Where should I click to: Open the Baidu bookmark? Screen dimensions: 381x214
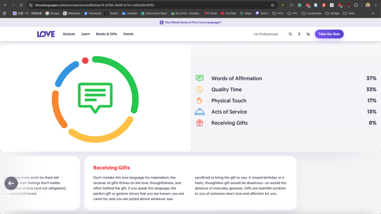(27, 13)
